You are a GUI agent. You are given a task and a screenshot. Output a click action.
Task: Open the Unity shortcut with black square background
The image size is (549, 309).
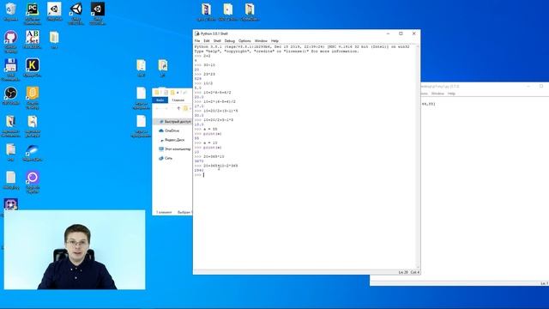[x=97, y=9]
